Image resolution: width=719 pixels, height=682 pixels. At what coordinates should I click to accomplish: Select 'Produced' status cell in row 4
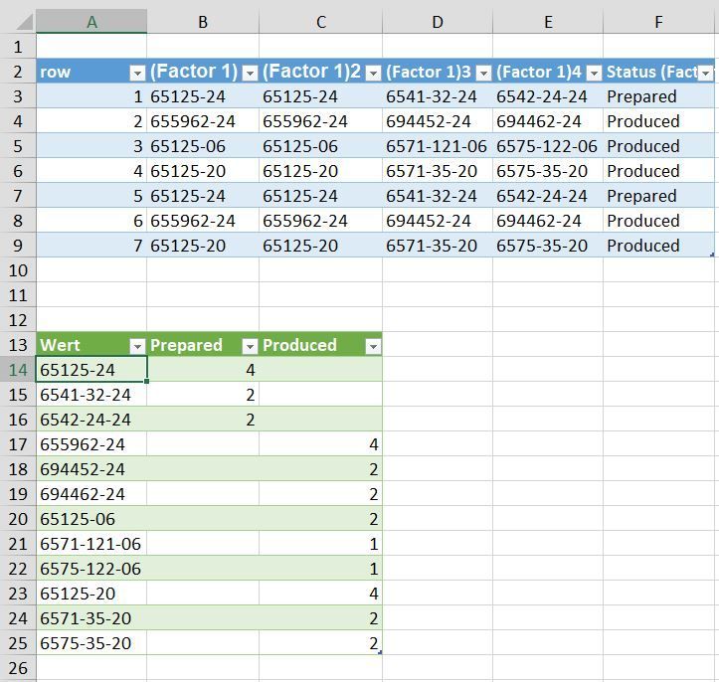point(659,121)
